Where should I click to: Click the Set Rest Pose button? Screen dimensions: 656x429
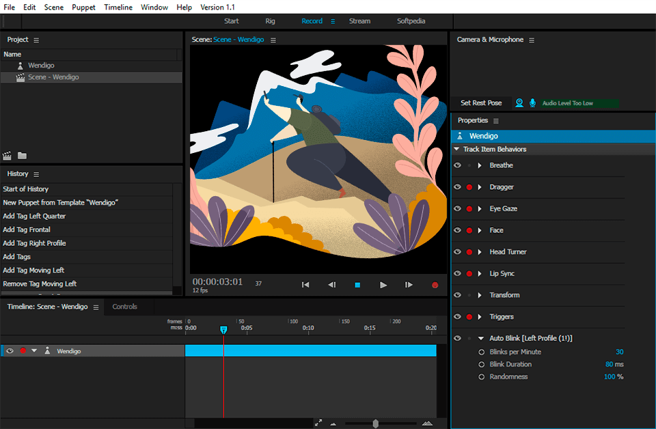tap(481, 102)
